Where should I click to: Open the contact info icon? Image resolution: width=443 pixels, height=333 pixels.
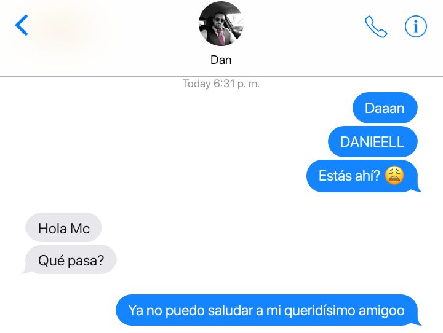(416, 26)
